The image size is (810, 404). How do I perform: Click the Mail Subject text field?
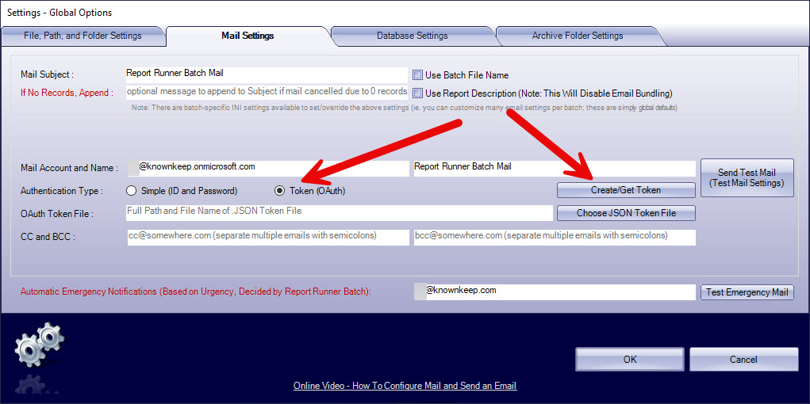point(267,74)
